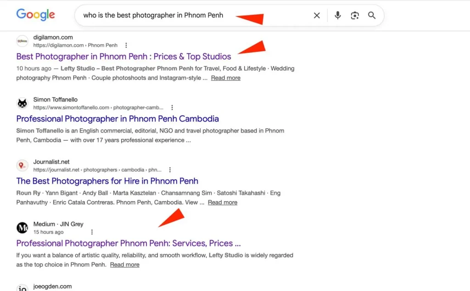Click the Google logo

point(35,15)
